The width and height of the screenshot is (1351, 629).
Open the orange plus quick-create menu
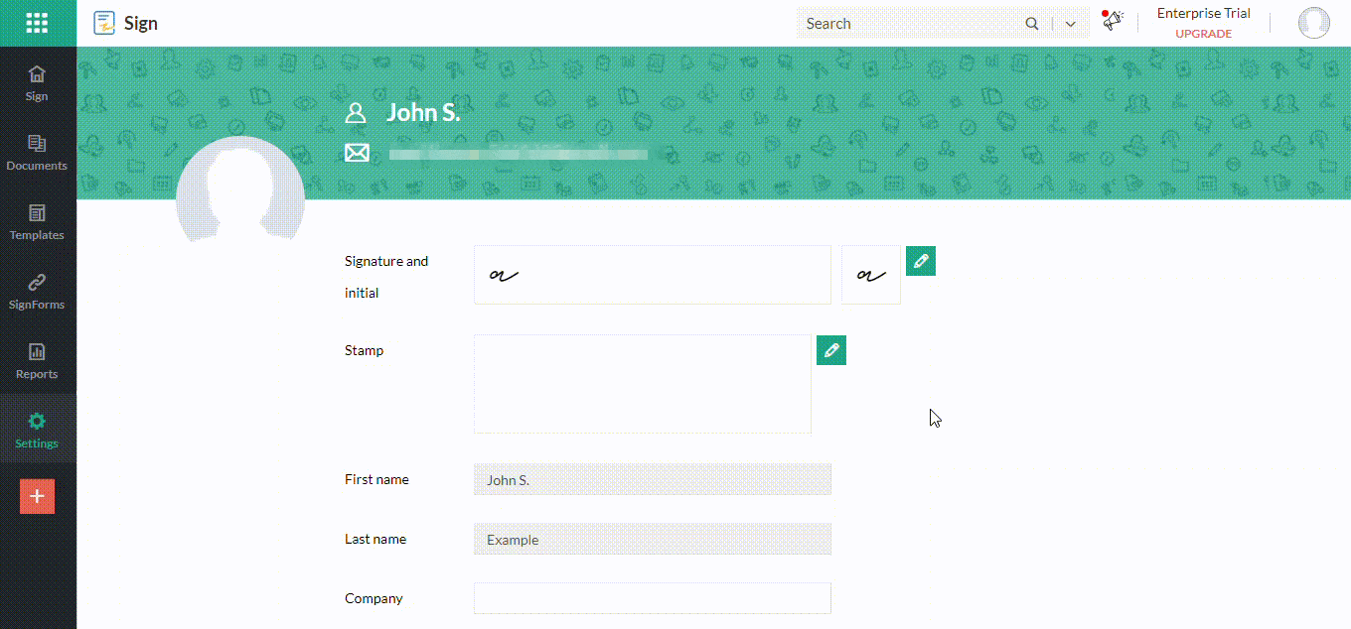tap(37, 496)
